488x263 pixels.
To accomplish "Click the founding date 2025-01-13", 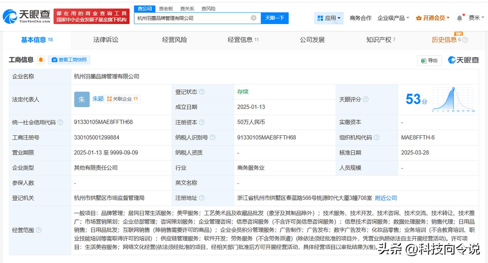I will coord(251,107).
